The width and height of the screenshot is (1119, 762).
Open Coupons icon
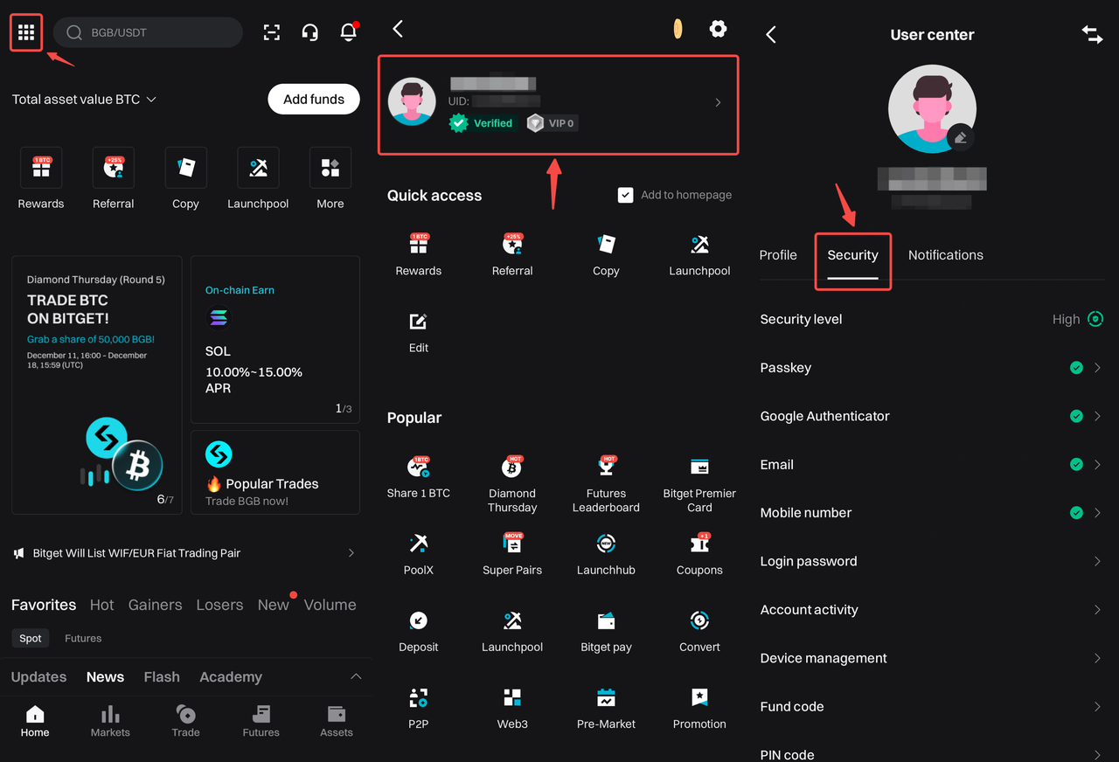(699, 544)
